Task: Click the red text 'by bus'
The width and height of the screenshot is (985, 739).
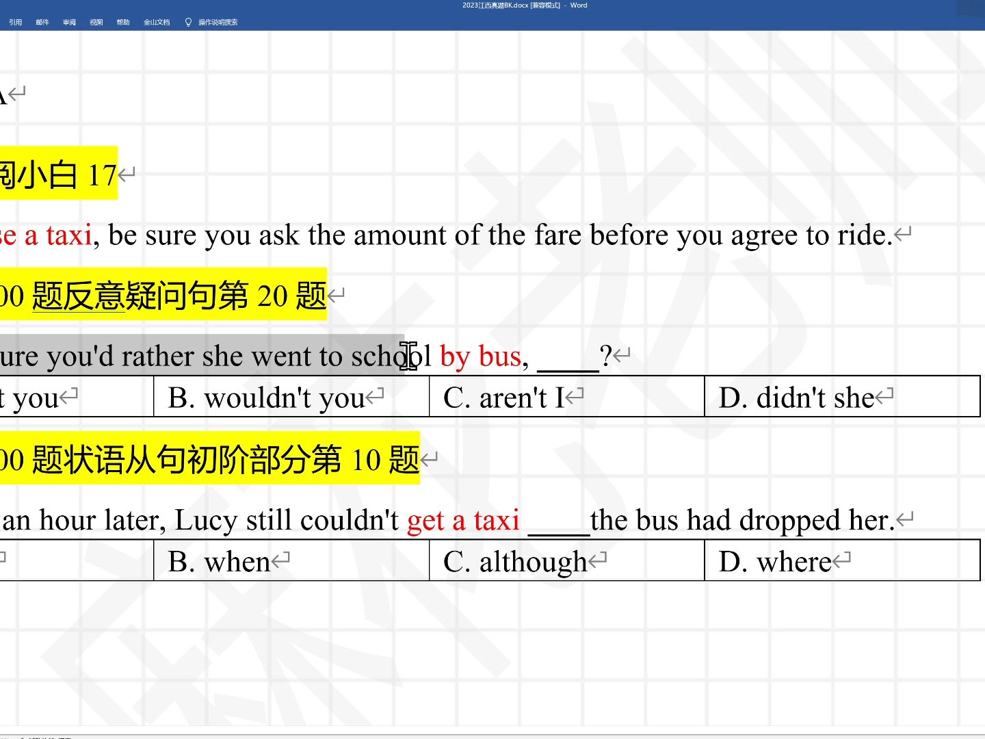Action: [480, 356]
